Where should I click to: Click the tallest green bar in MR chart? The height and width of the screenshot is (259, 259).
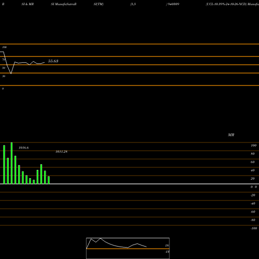point(11,163)
